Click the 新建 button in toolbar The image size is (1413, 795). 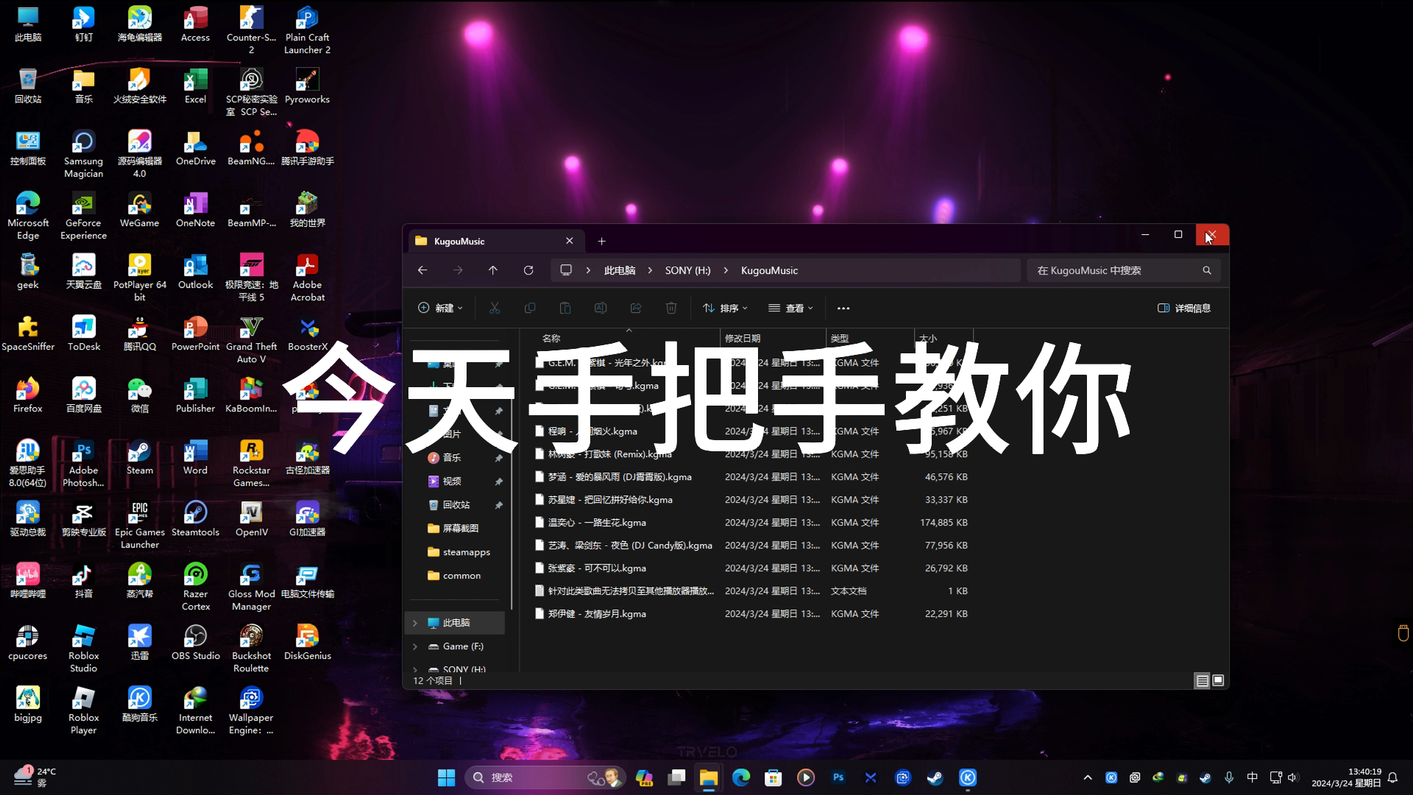442,308
